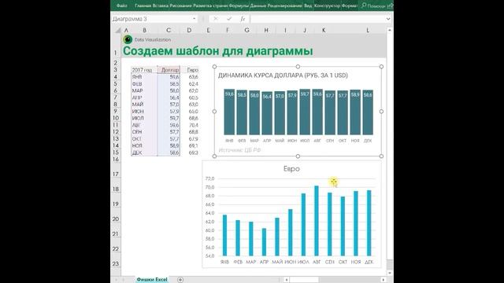Select the МАЙ month cell in table
Screen dimensions: 504x283
(144, 105)
